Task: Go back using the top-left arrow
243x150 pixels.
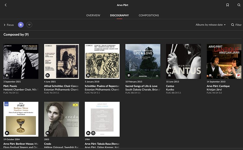Action: 6,5
